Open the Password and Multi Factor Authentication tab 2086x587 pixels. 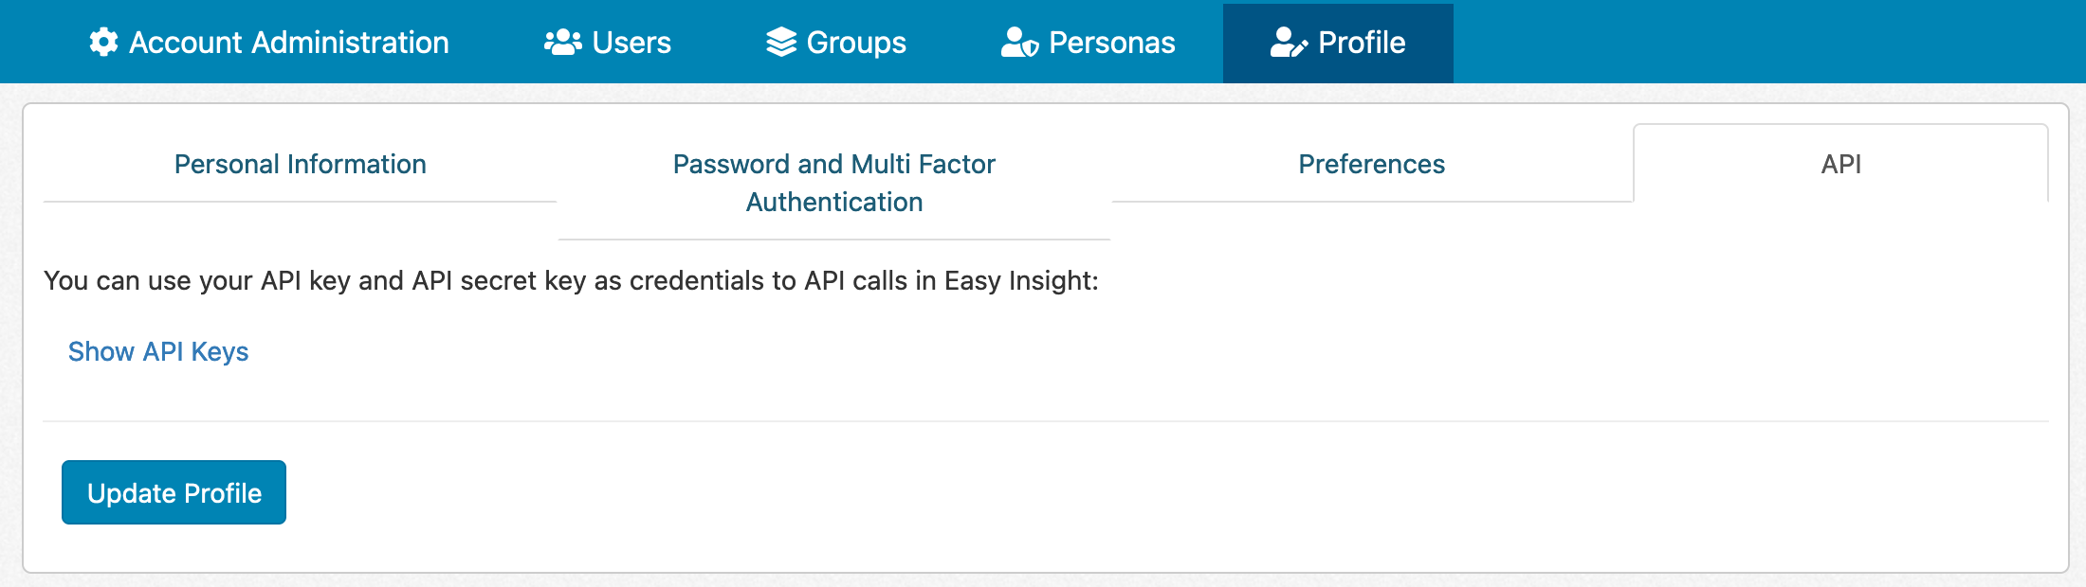833,182
